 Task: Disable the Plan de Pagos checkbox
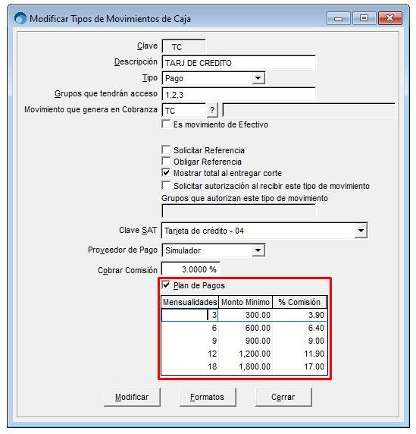[166, 285]
